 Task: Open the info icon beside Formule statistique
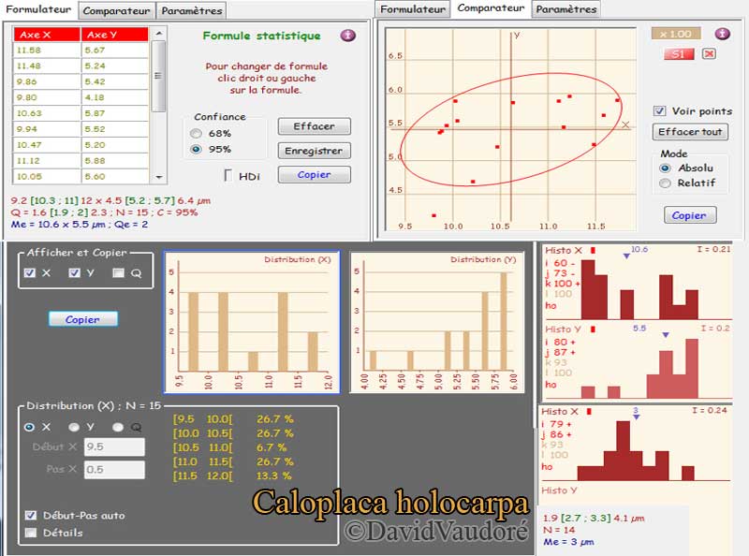click(347, 36)
